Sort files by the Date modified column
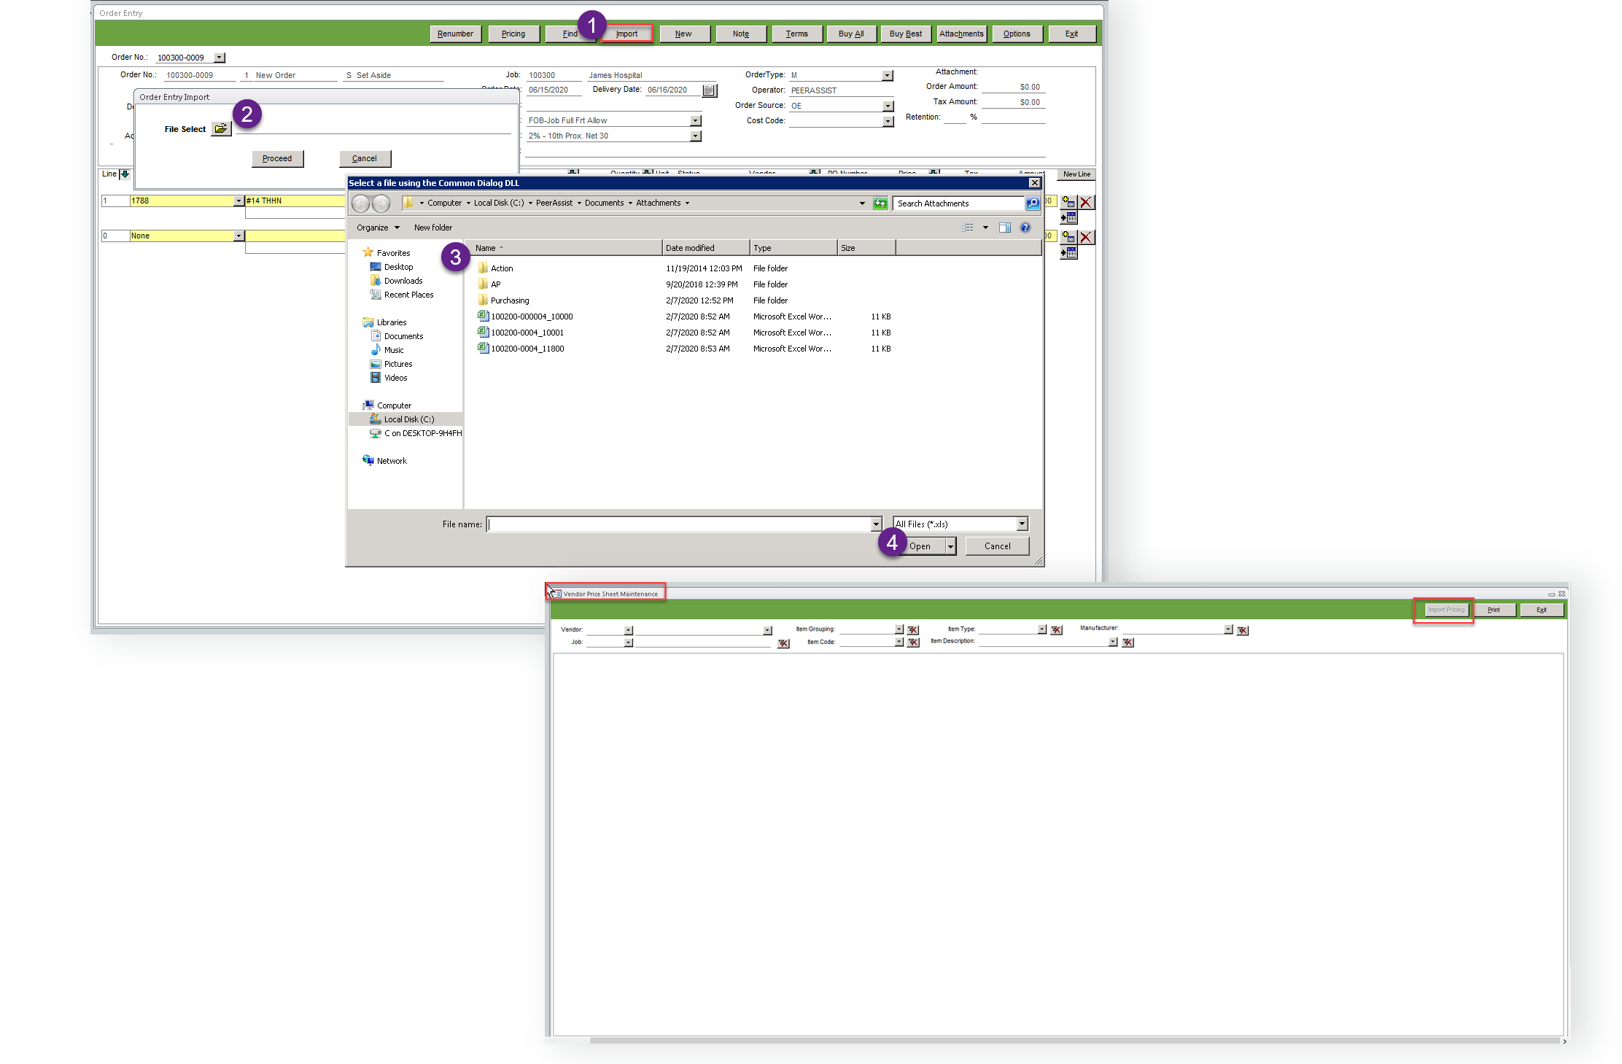The height and width of the screenshot is (1064, 1622). [x=706, y=248]
